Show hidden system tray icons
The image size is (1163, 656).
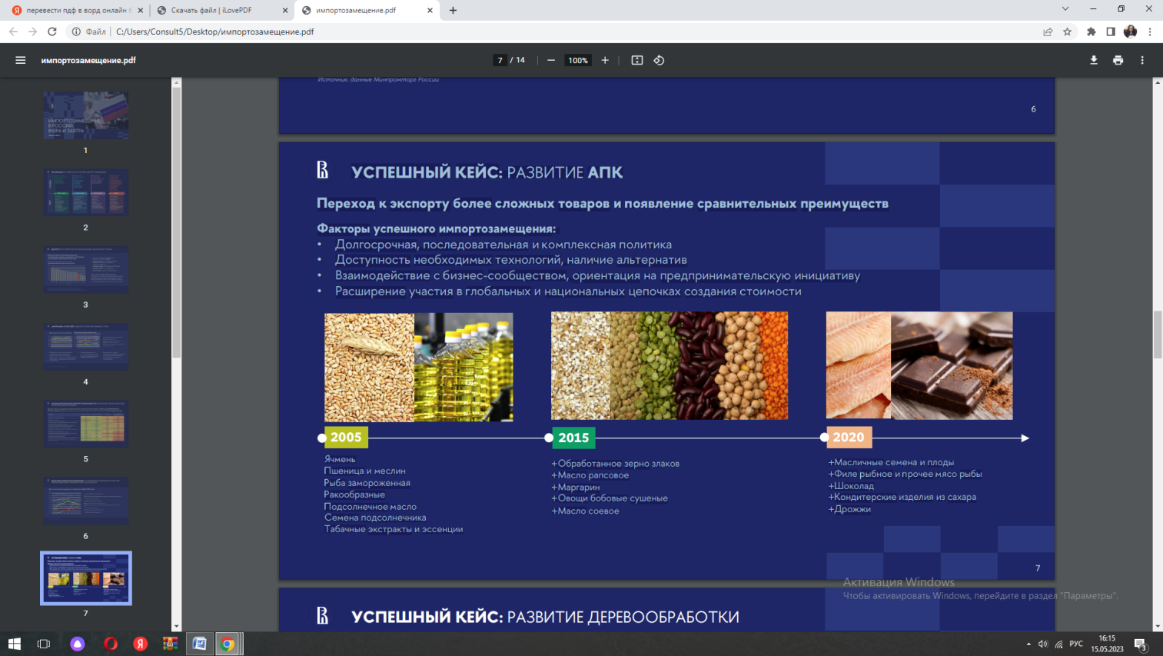(x=1028, y=644)
